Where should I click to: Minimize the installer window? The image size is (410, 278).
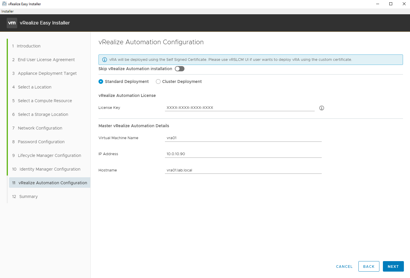pyautogui.click(x=378, y=4)
